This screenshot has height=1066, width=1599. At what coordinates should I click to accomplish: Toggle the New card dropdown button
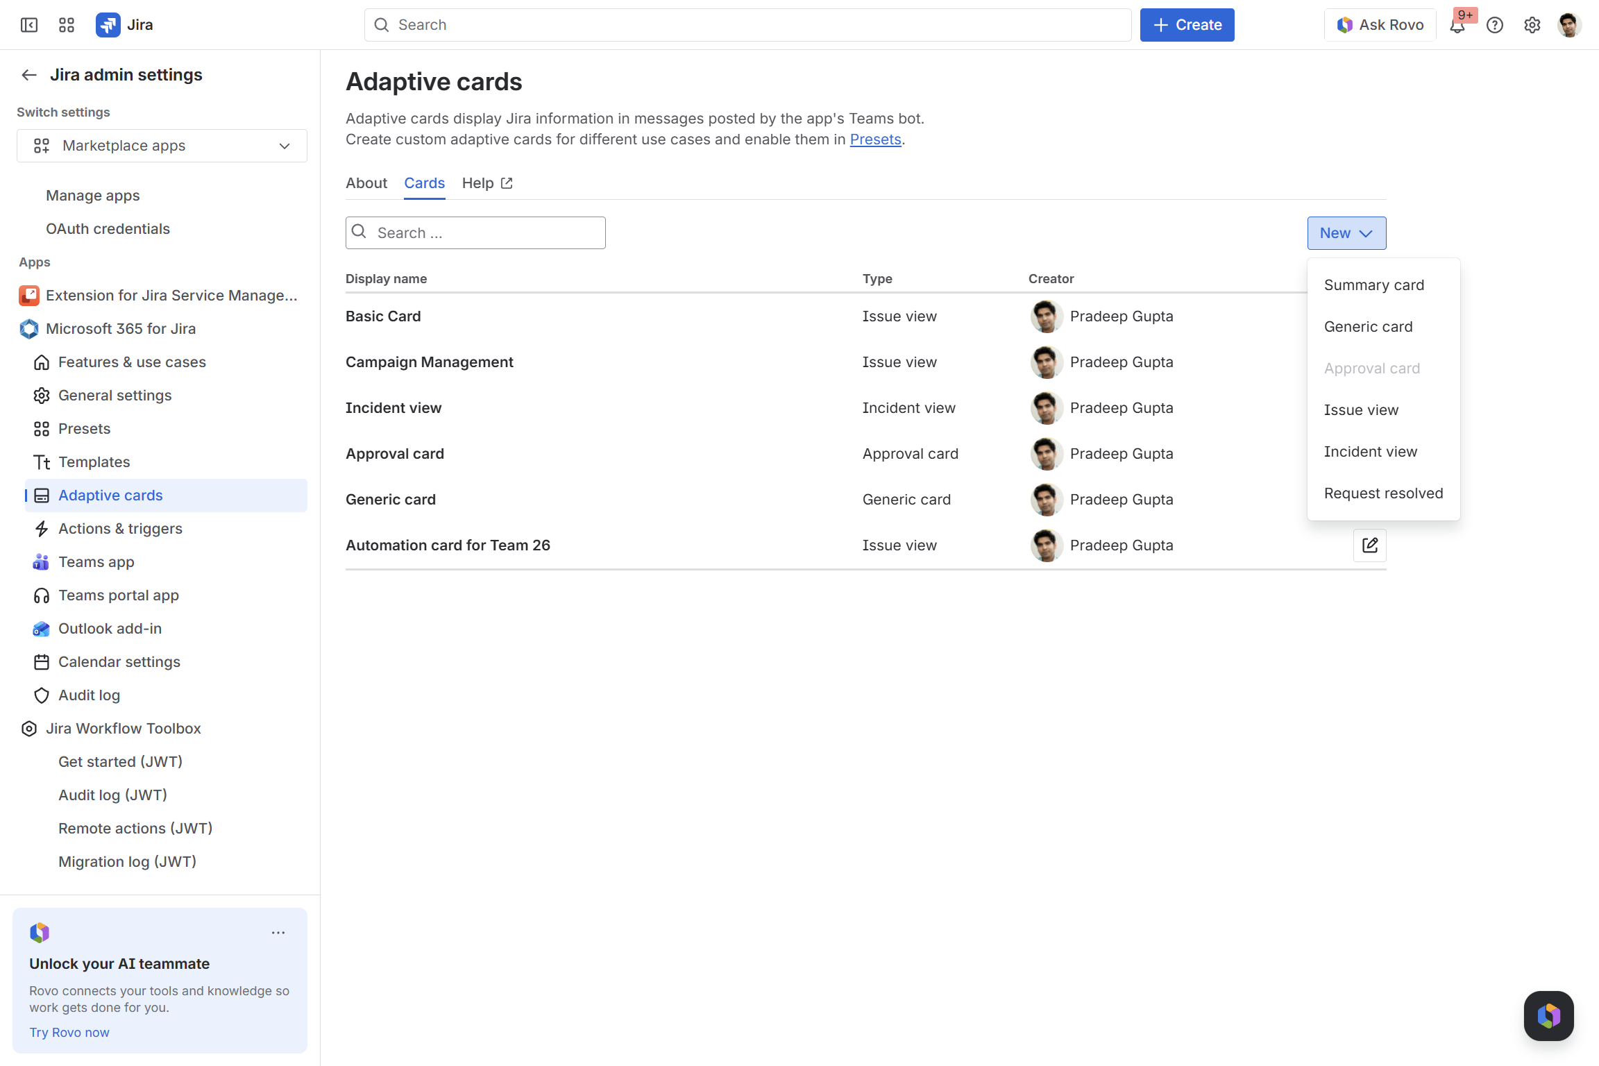coord(1347,233)
